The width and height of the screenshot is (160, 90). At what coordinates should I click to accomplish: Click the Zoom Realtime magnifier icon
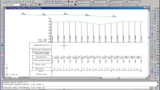(47, 1)
